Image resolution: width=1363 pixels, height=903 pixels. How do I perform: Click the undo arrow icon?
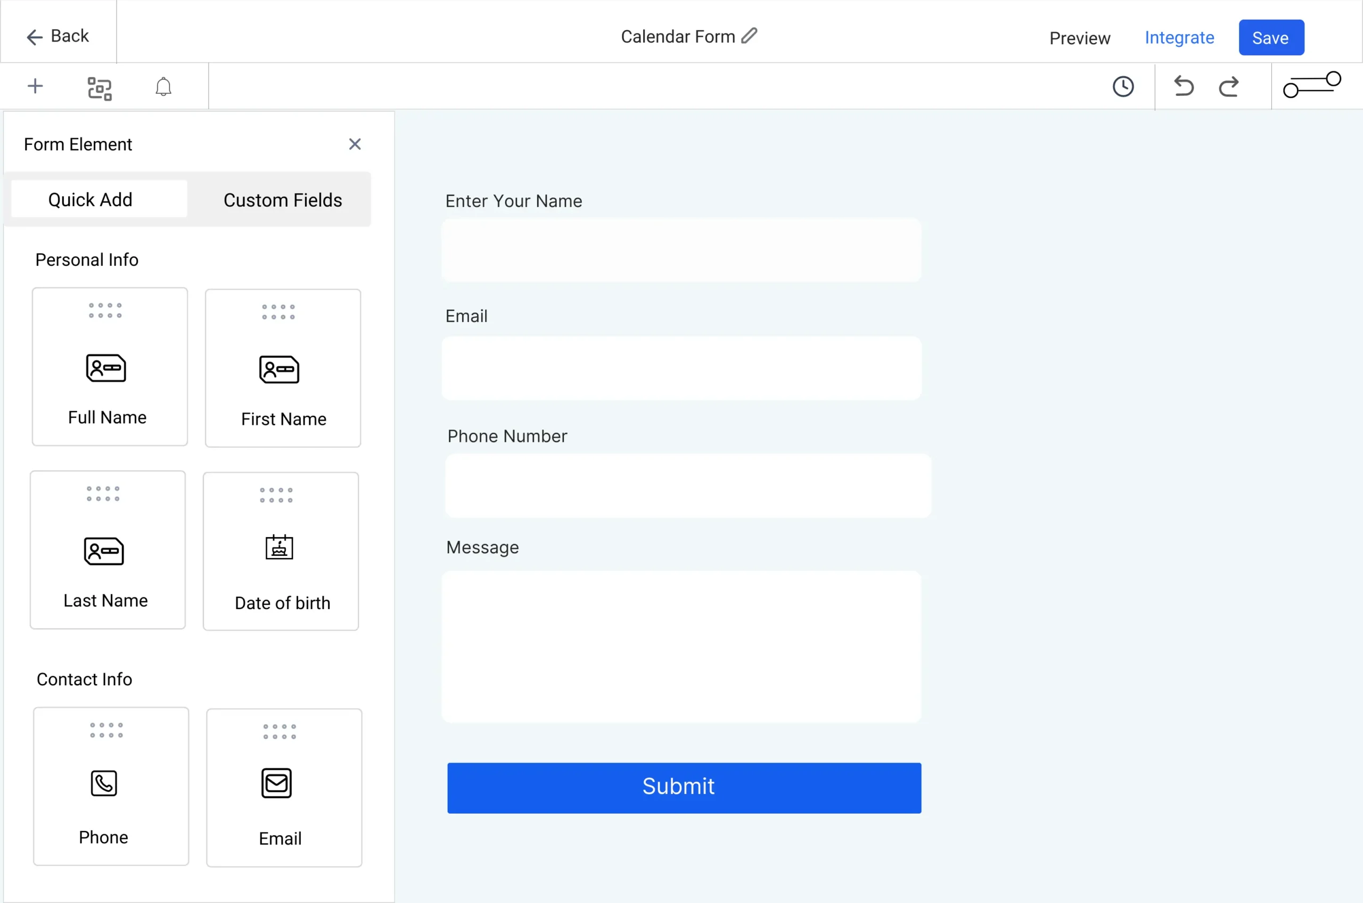[x=1184, y=86]
